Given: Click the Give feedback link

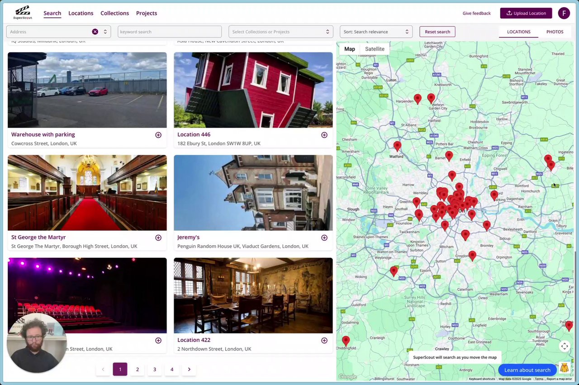Looking at the screenshot, I should [x=476, y=13].
